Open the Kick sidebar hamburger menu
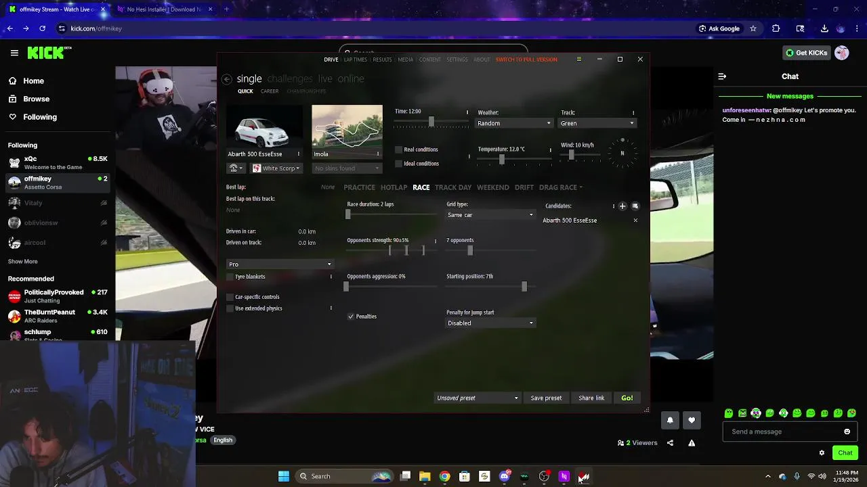 point(14,53)
